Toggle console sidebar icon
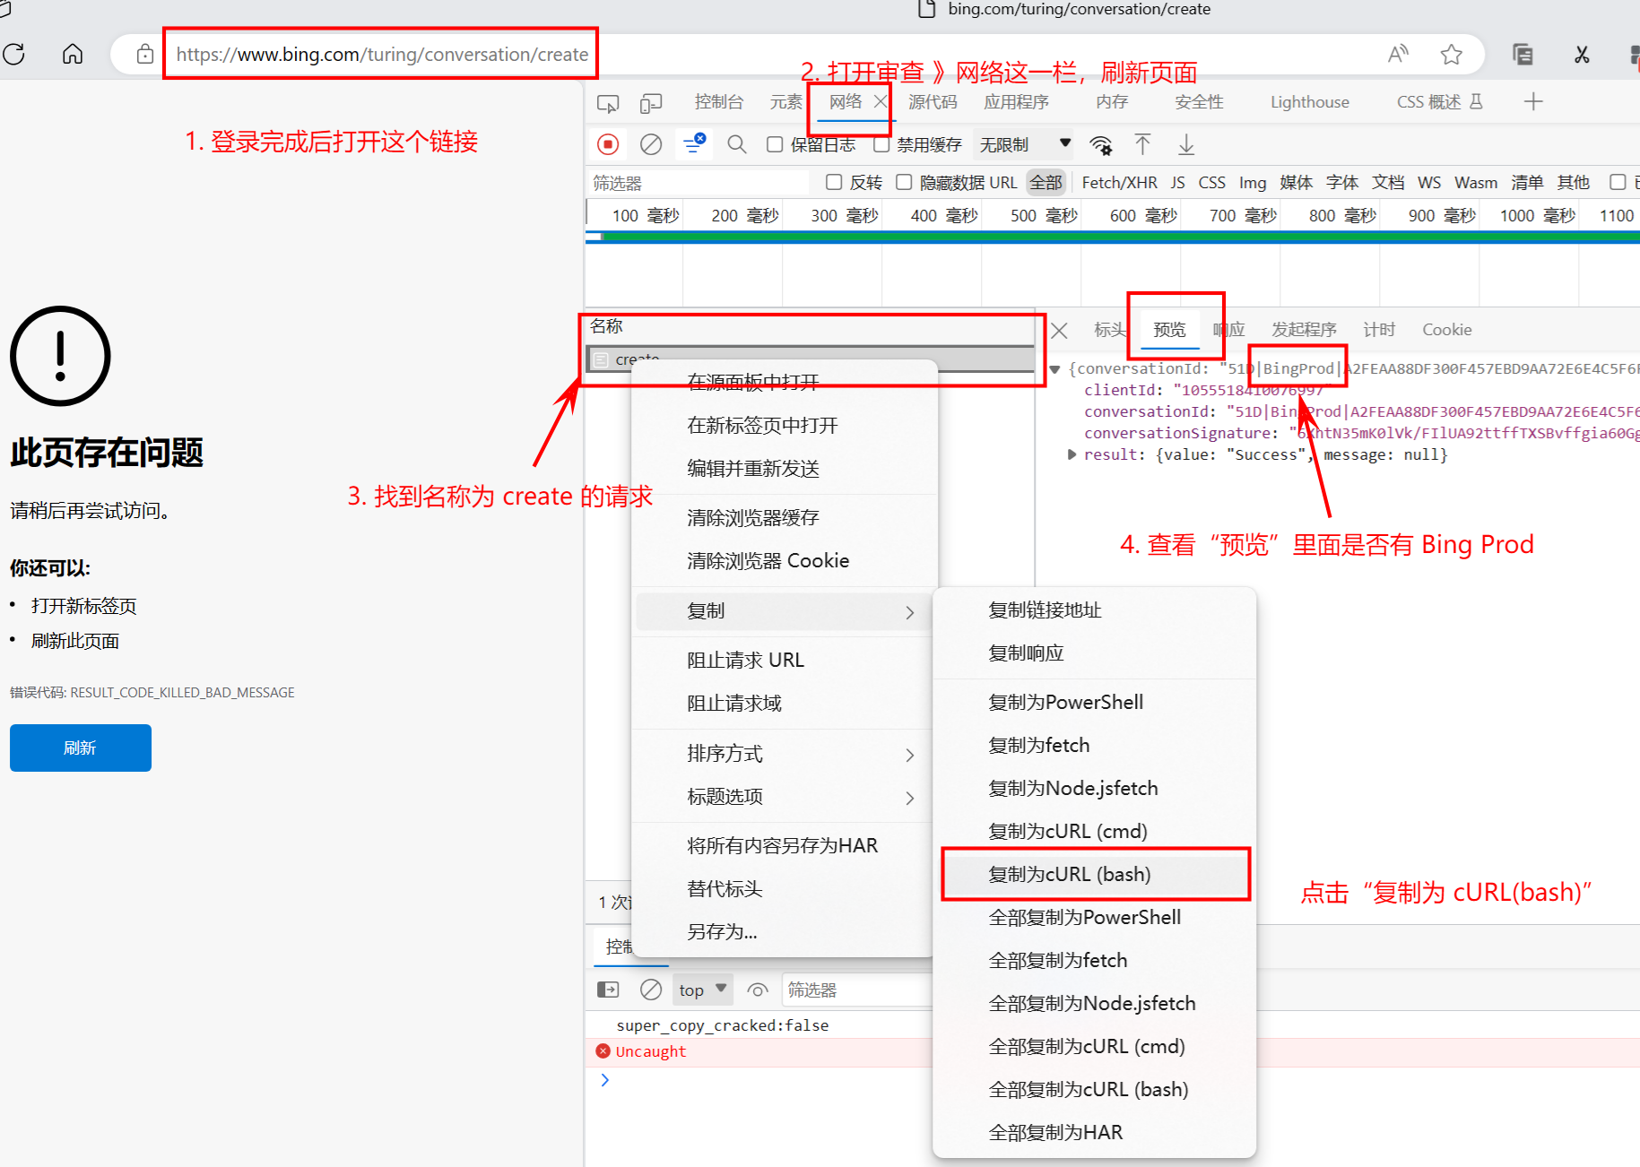The image size is (1640, 1167). click(608, 990)
